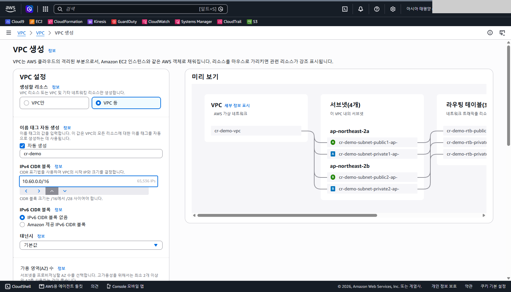This screenshot has width=511, height=292.
Task: Select 'IPv6 CIDR 블록 없음' radio
Action: coord(22,217)
